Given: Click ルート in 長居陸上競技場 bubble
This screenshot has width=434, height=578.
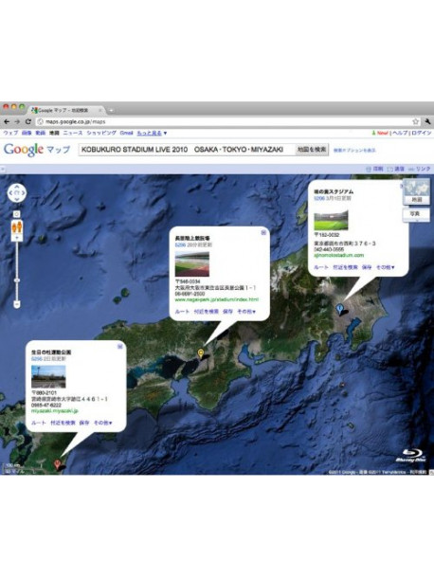Looking at the screenshot, I should pos(182,312).
